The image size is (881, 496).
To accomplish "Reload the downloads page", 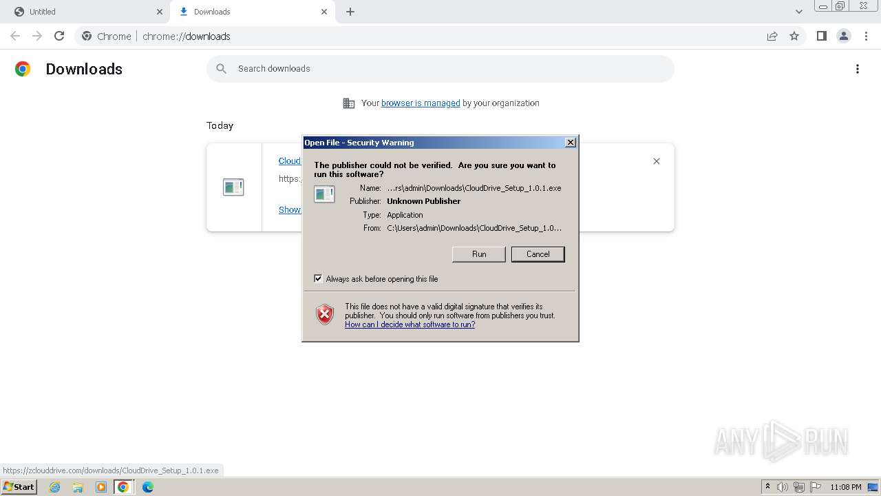I will (59, 36).
